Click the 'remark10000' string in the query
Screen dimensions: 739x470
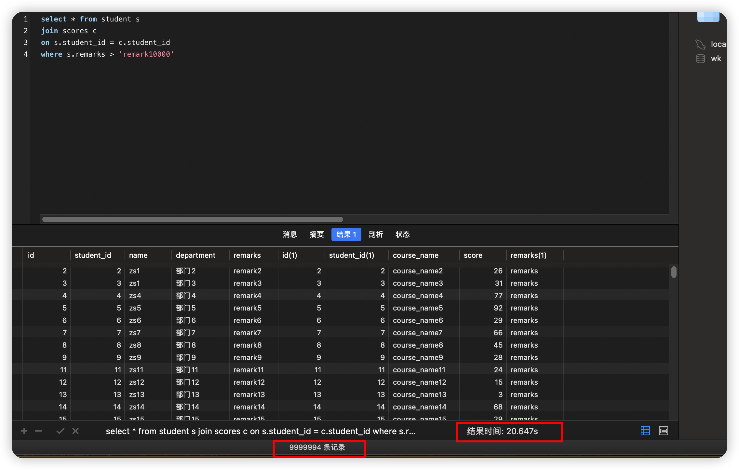[146, 54]
